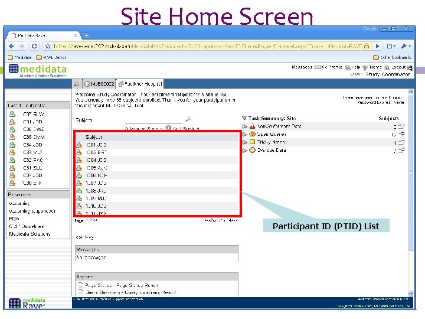Open the FDA resource link
425x319 pixels.
click(x=14, y=219)
